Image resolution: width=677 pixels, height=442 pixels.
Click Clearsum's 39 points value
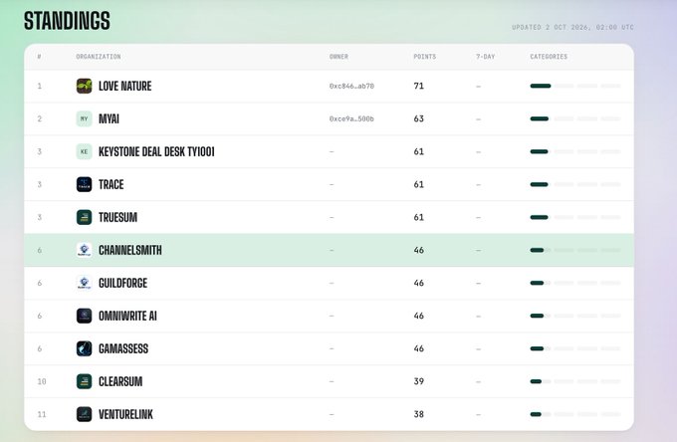point(419,381)
